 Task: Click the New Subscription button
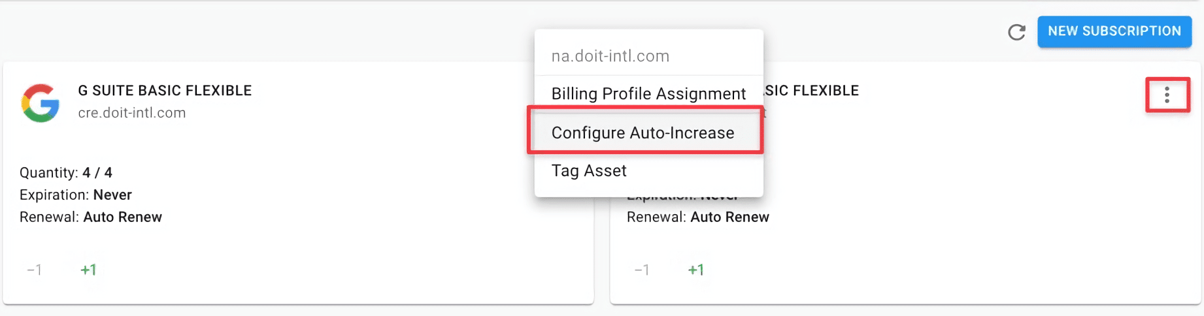click(1114, 31)
